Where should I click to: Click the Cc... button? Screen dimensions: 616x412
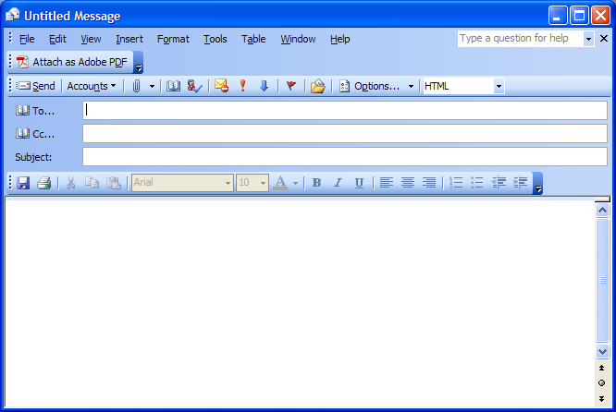[35, 134]
